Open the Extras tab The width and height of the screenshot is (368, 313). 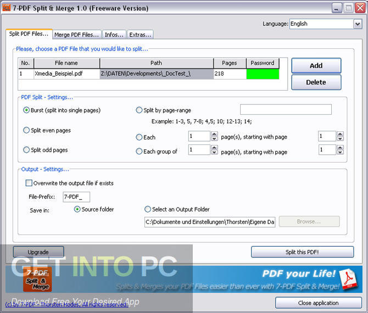[x=140, y=35]
